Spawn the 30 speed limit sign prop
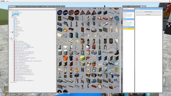This screenshot has width=171, height=96. [60, 13]
